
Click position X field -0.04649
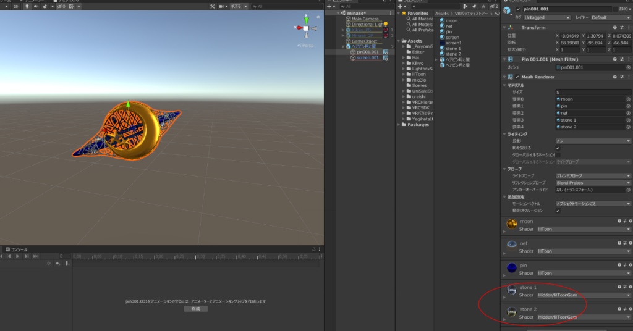(x=569, y=36)
